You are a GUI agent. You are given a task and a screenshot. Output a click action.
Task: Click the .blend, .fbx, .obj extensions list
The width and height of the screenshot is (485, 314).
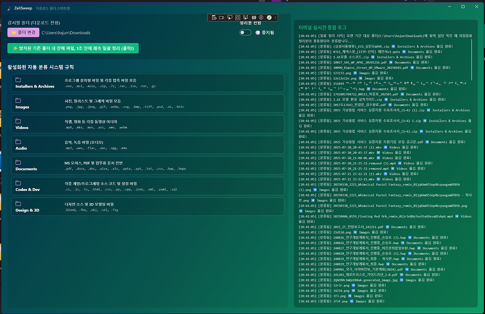91,210
